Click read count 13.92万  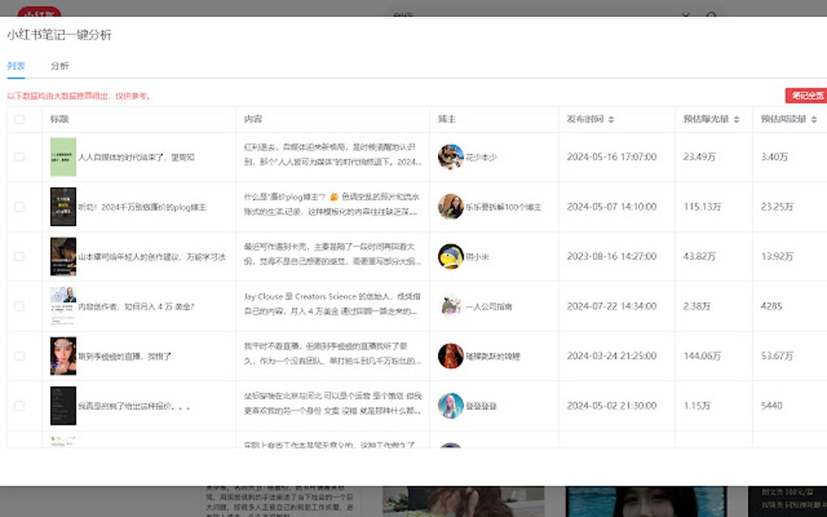click(x=777, y=256)
